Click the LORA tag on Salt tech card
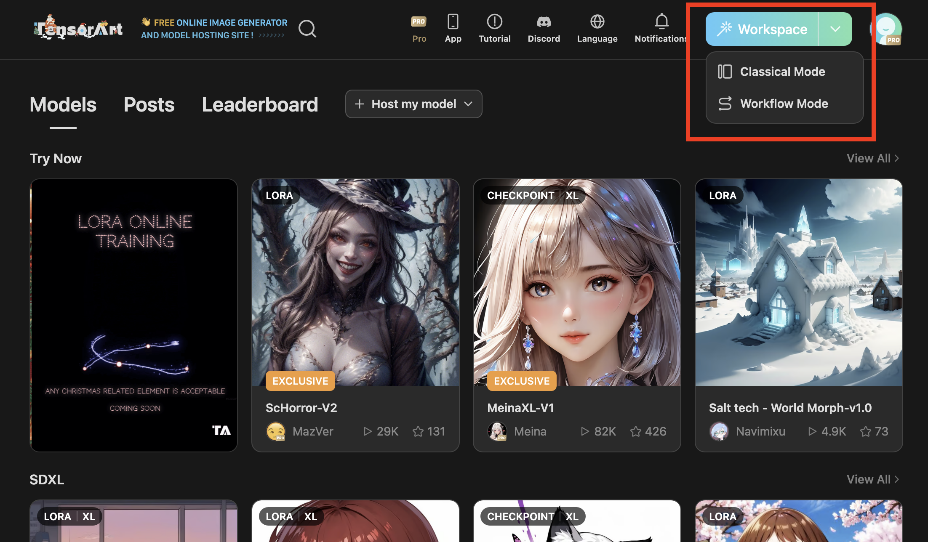This screenshot has height=542, width=928. (x=723, y=195)
